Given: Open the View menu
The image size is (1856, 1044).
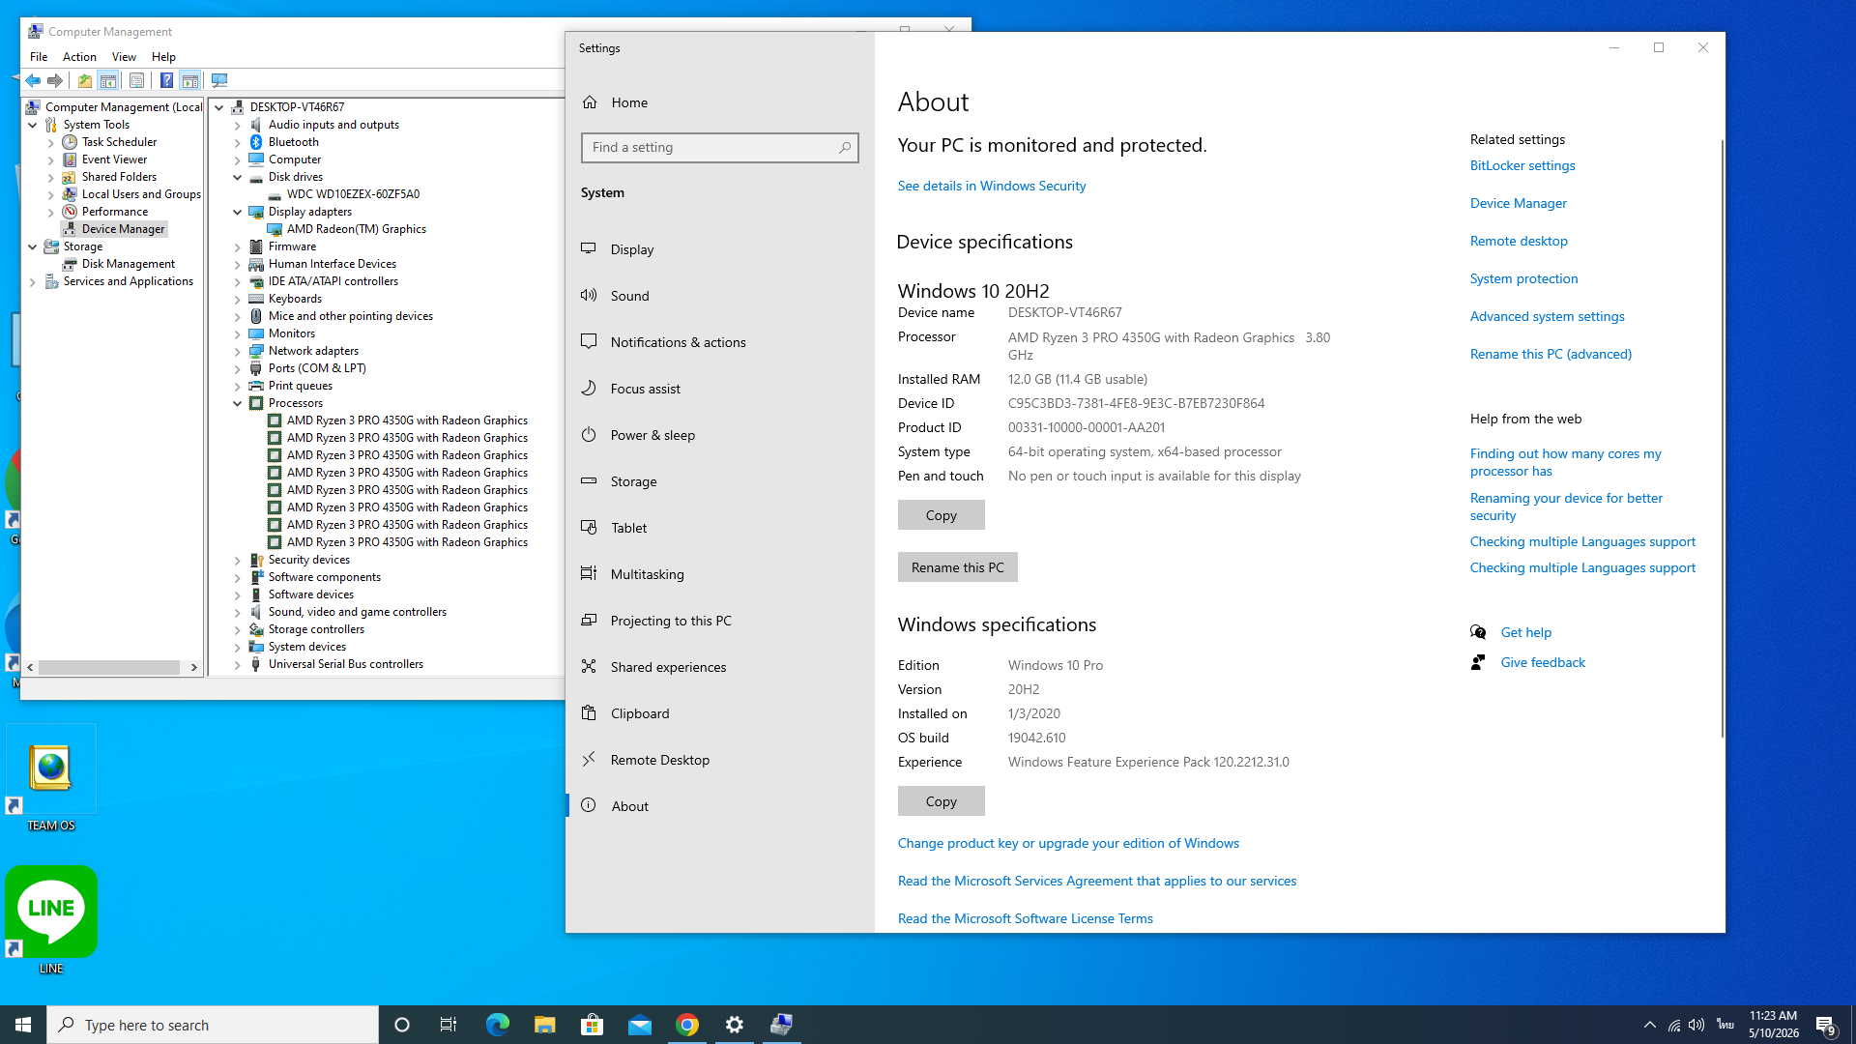Looking at the screenshot, I should [124, 57].
